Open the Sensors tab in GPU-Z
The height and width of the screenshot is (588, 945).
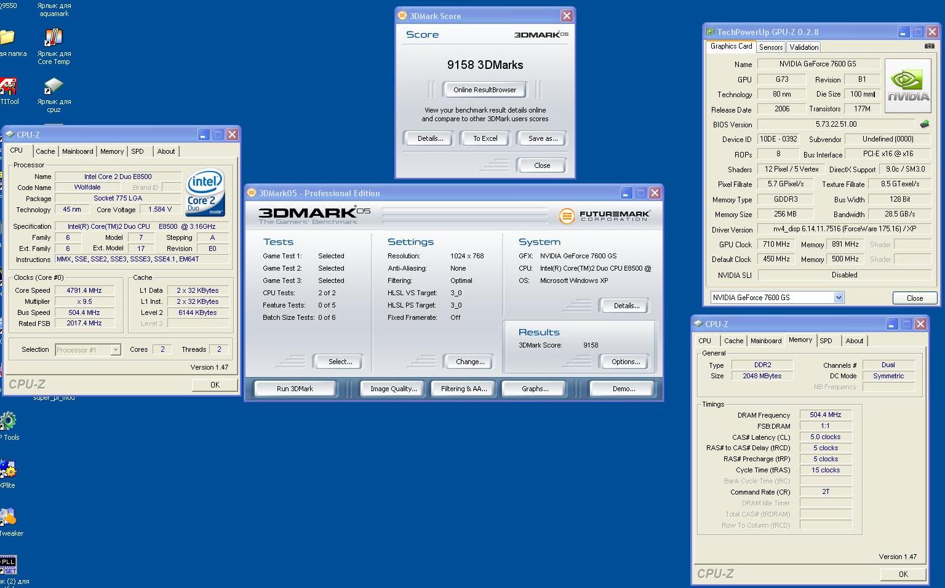coord(771,47)
